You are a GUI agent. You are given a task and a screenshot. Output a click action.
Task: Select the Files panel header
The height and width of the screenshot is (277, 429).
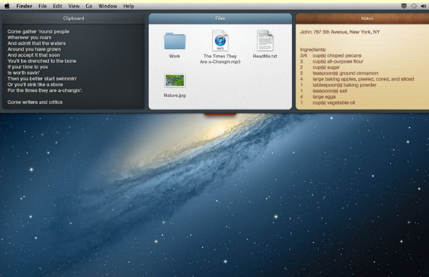click(220, 18)
